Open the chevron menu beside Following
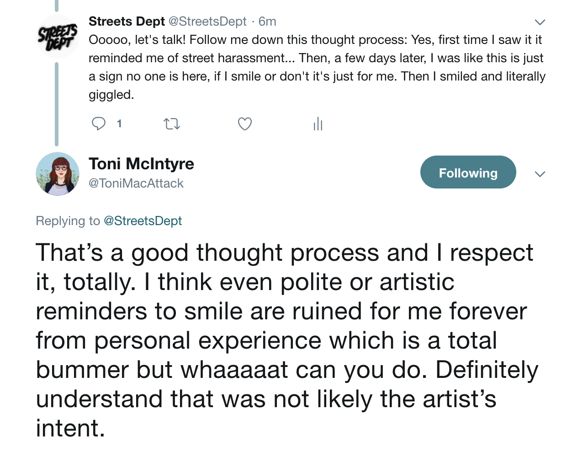The height and width of the screenshot is (452, 583). (x=540, y=174)
